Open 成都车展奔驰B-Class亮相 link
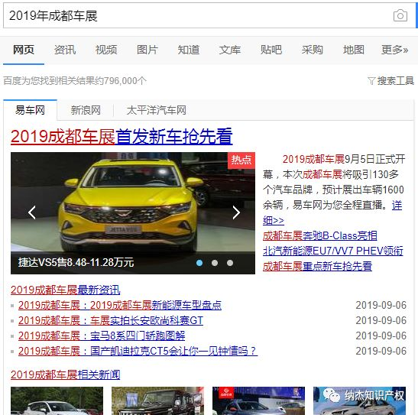This screenshot has width=418, height=415. (x=320, y=236)
